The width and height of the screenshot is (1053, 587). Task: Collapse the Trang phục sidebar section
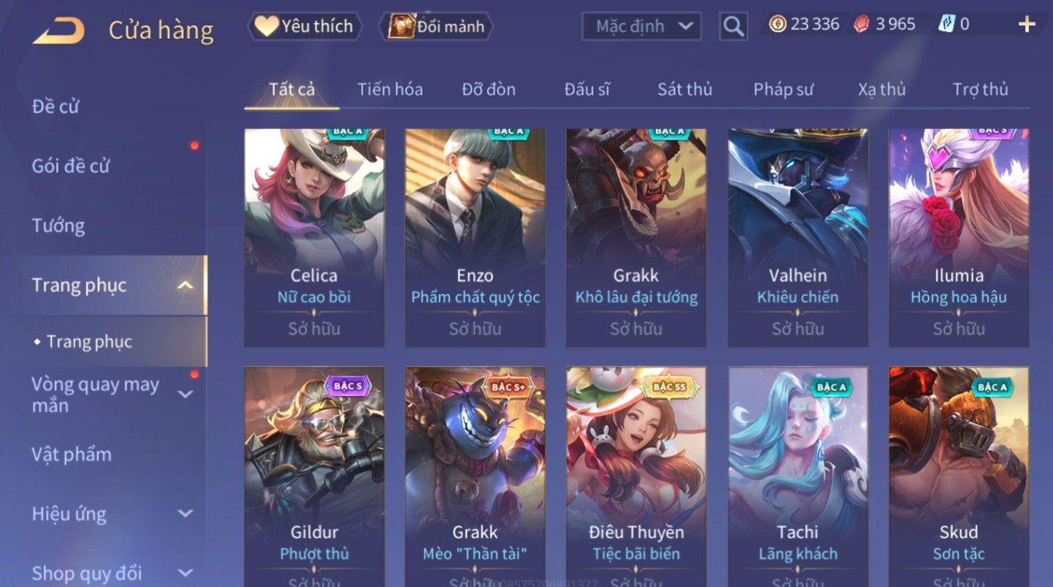pos(185,285)
